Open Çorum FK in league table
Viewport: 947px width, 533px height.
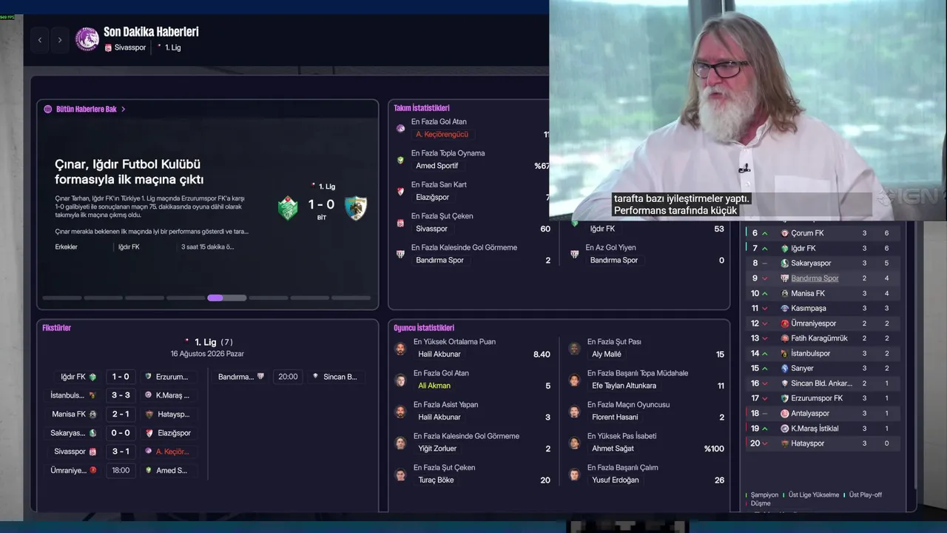[x=807, y=233]
